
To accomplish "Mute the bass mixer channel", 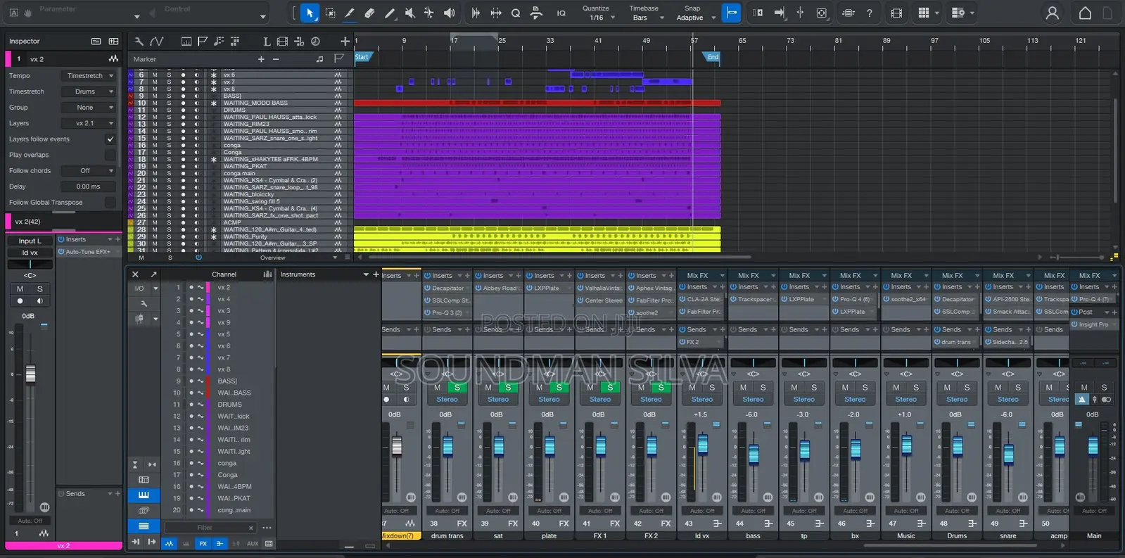I will [743, 388].
